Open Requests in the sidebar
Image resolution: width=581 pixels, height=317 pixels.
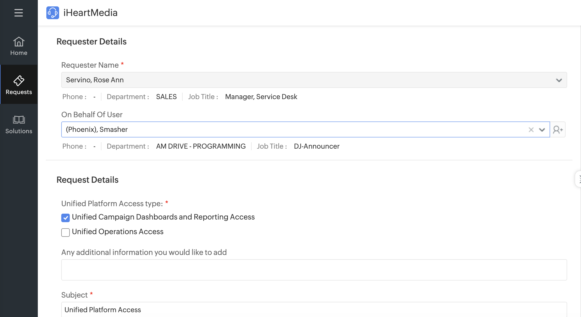[x=19, y=84]
